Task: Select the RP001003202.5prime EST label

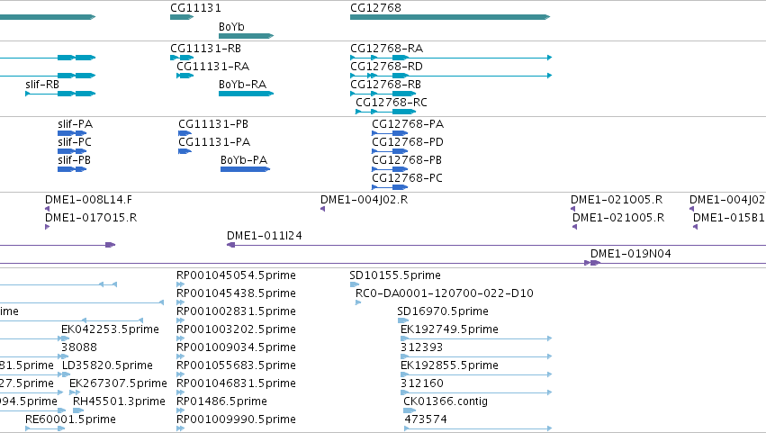Action: click(x=237, y=329)
